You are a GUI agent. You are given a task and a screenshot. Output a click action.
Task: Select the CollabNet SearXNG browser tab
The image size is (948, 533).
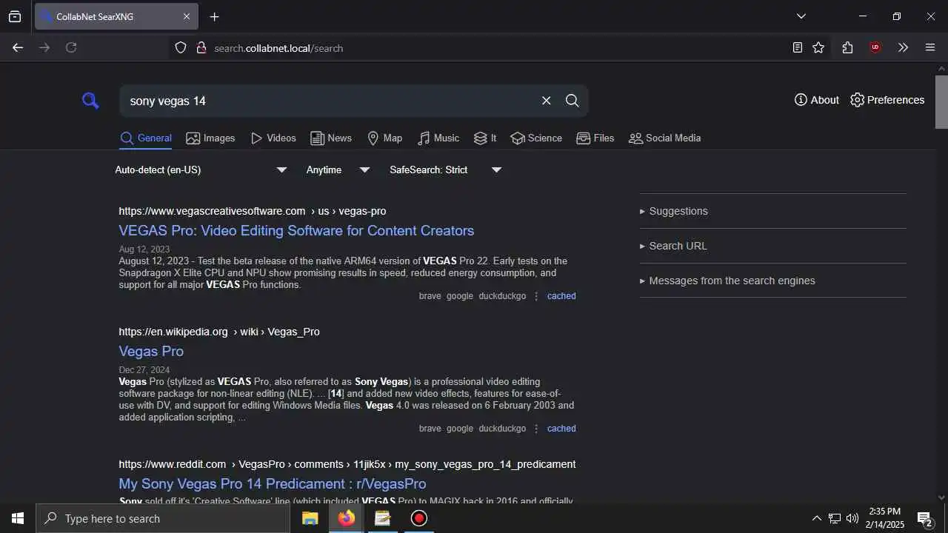tap(116, 16)
